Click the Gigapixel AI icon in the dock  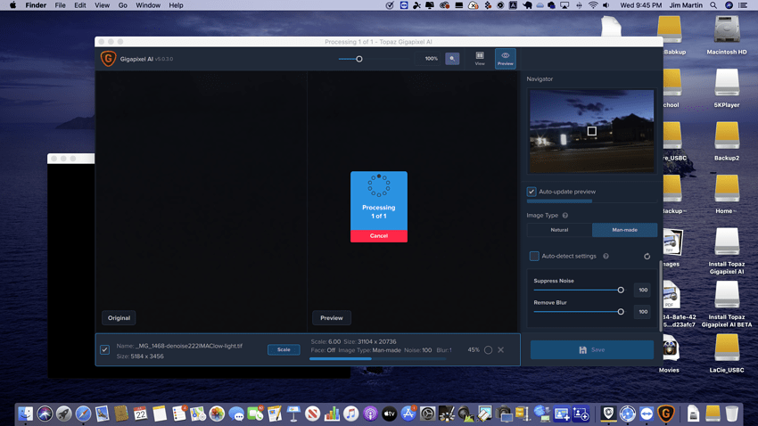(x=665, y=414)
